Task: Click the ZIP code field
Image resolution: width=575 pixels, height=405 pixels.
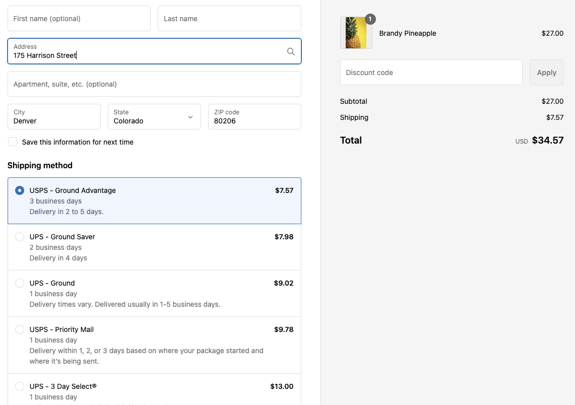Action: [x=254, y=116]
